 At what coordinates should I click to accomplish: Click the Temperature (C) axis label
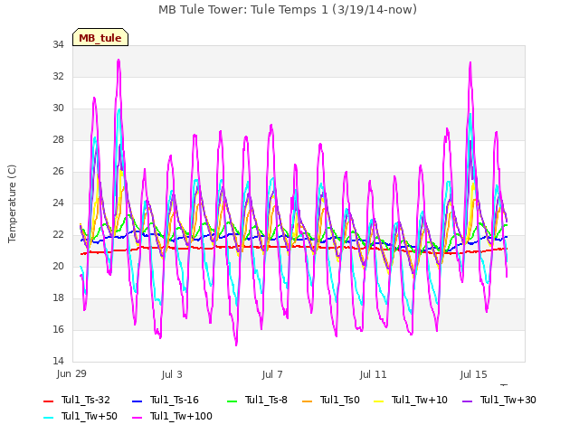click(12, 203)
